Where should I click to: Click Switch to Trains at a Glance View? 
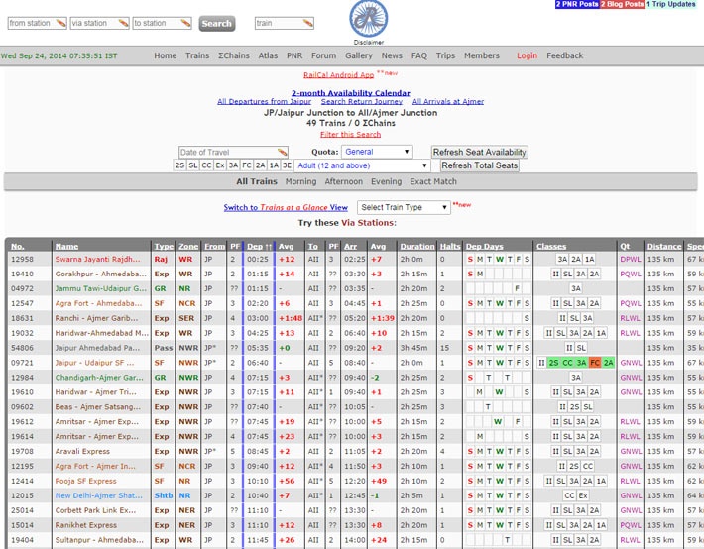pos(286,207)
